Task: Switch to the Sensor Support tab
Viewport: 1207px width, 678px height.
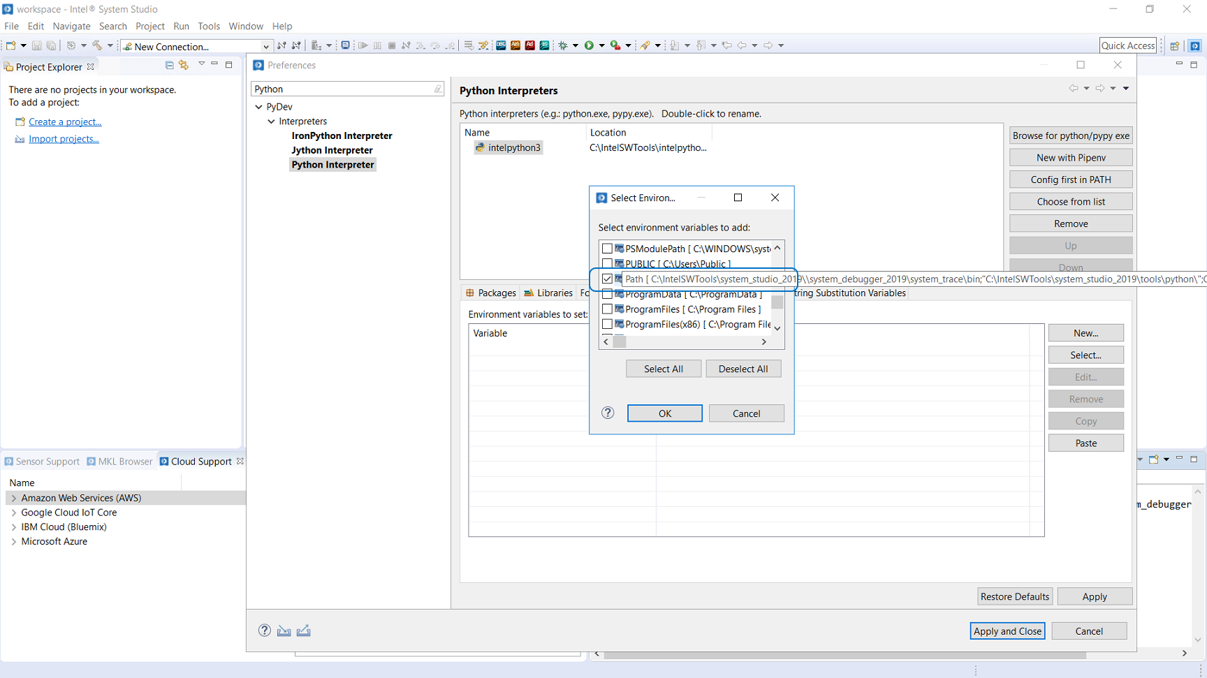Action: (42, 462)
